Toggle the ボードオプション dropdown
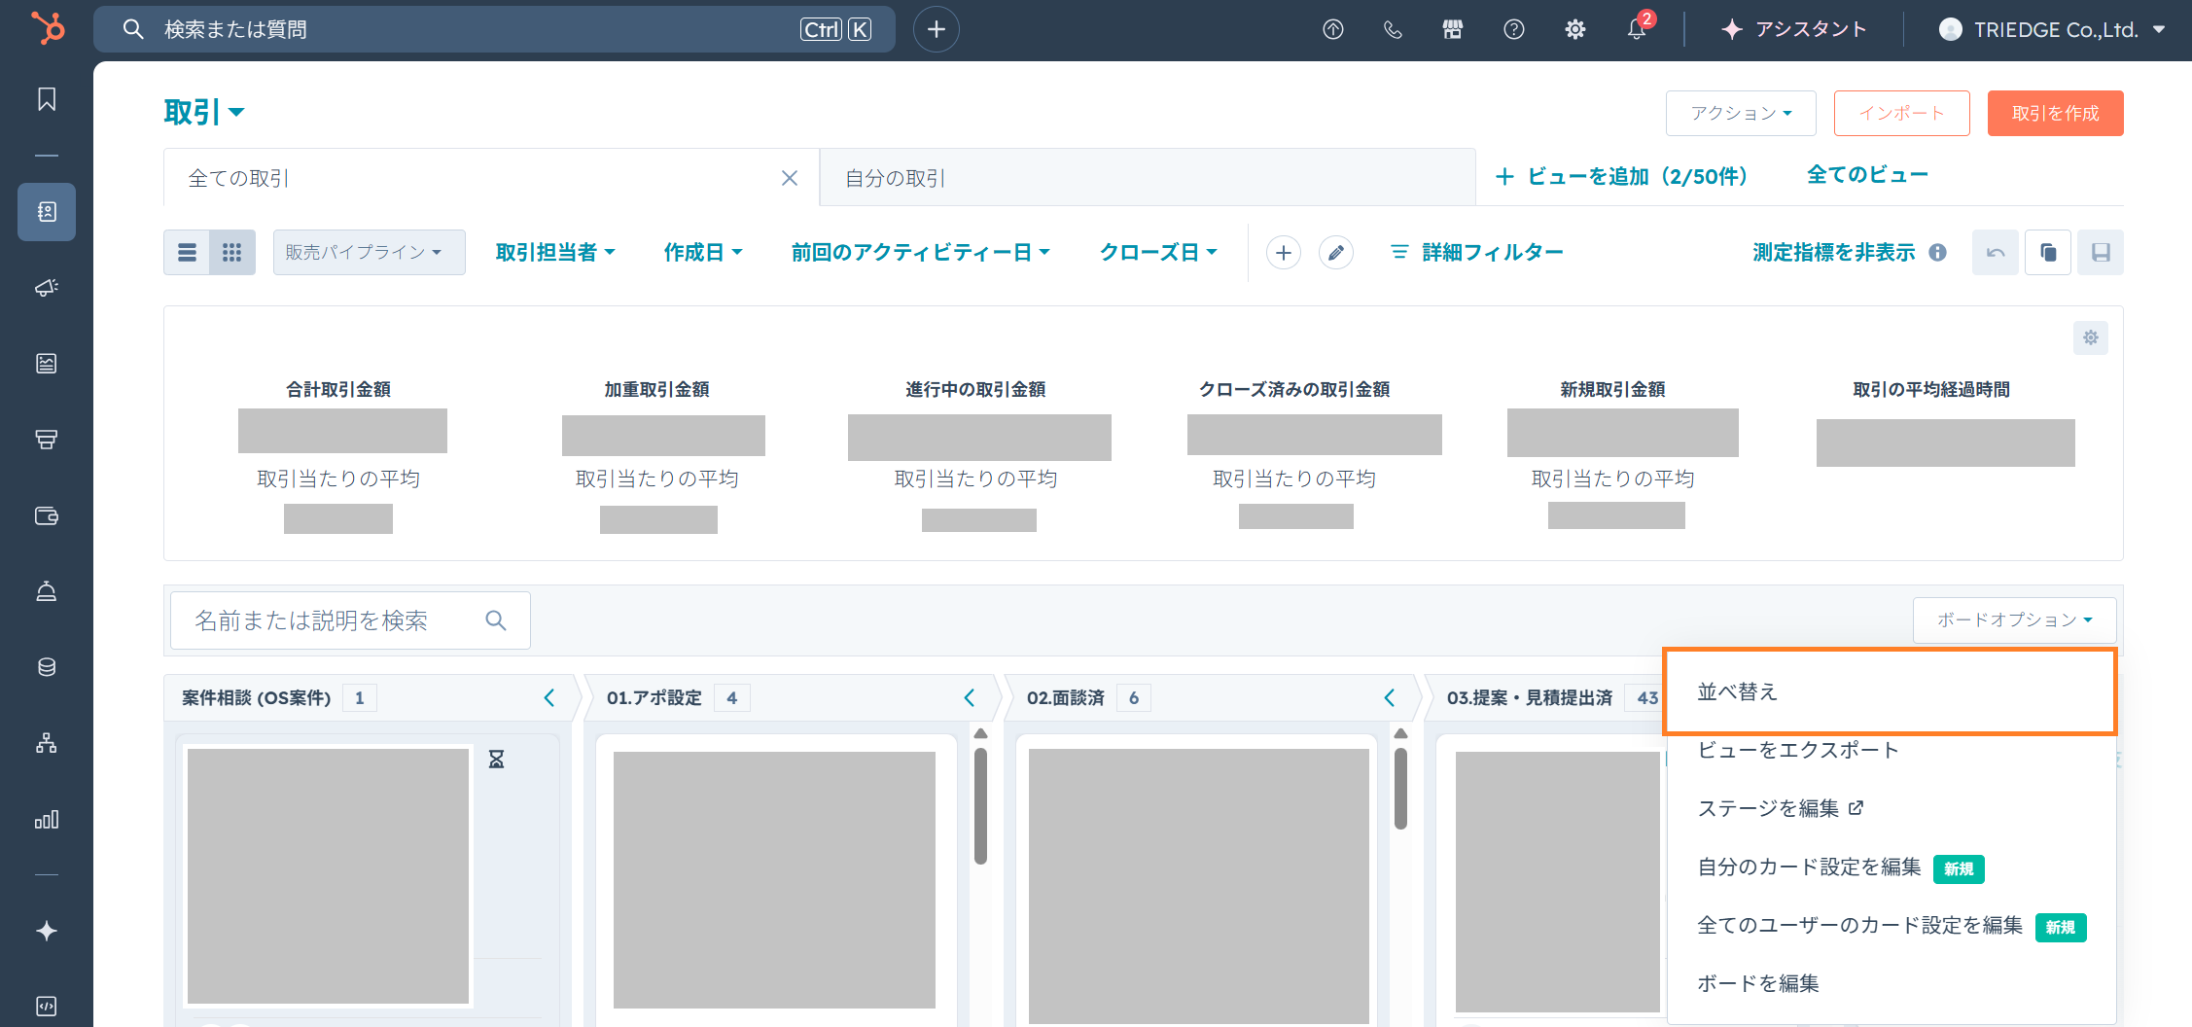Screen dimensions: 2192x1027 tap(2015, 620)
